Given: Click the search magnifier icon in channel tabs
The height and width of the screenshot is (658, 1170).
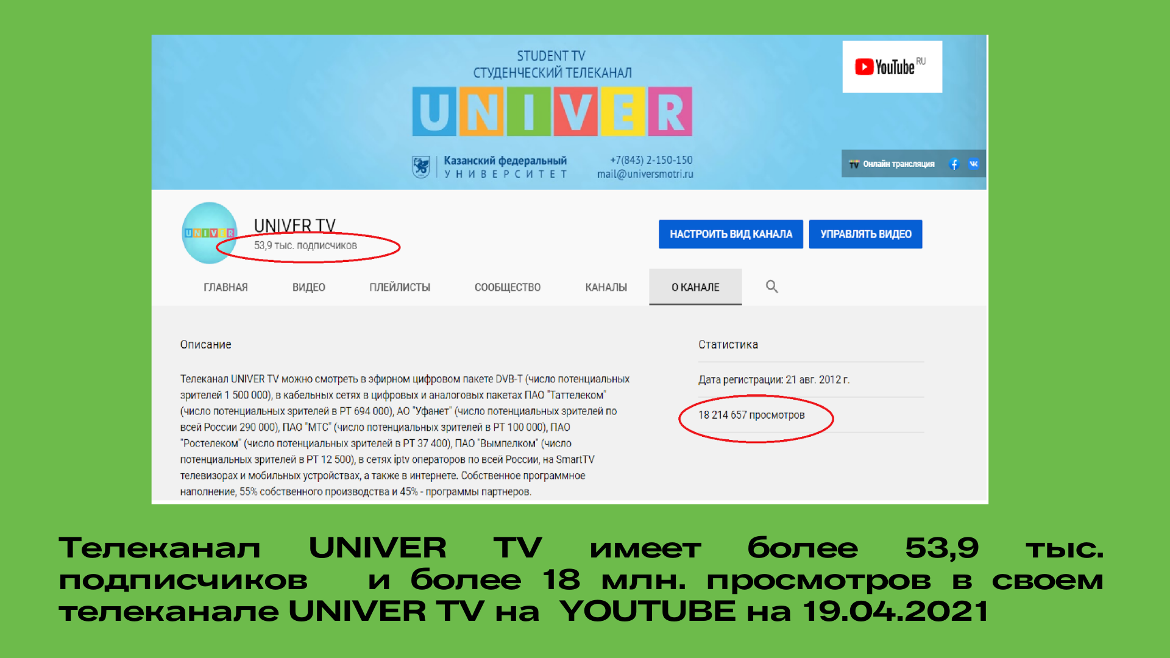Looking at the screenshot, I should [771, 286].
